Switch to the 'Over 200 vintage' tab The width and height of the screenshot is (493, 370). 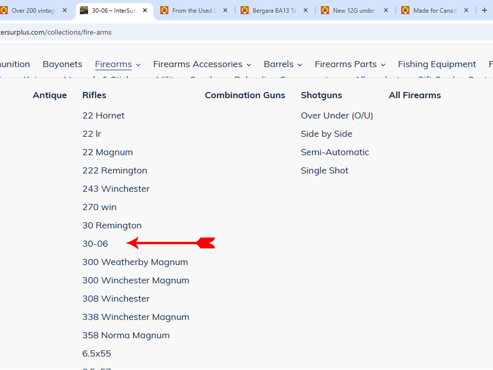[33, 10]
